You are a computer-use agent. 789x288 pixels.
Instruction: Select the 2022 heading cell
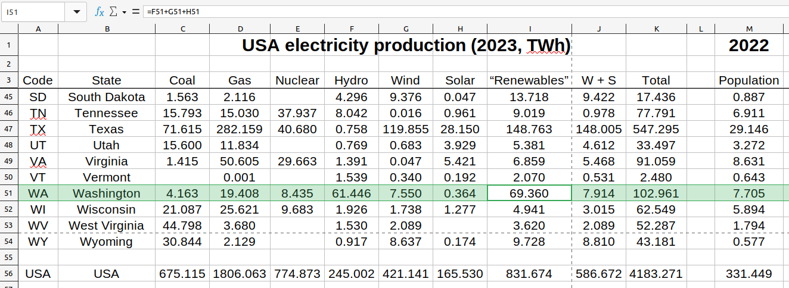pos(748,45)
